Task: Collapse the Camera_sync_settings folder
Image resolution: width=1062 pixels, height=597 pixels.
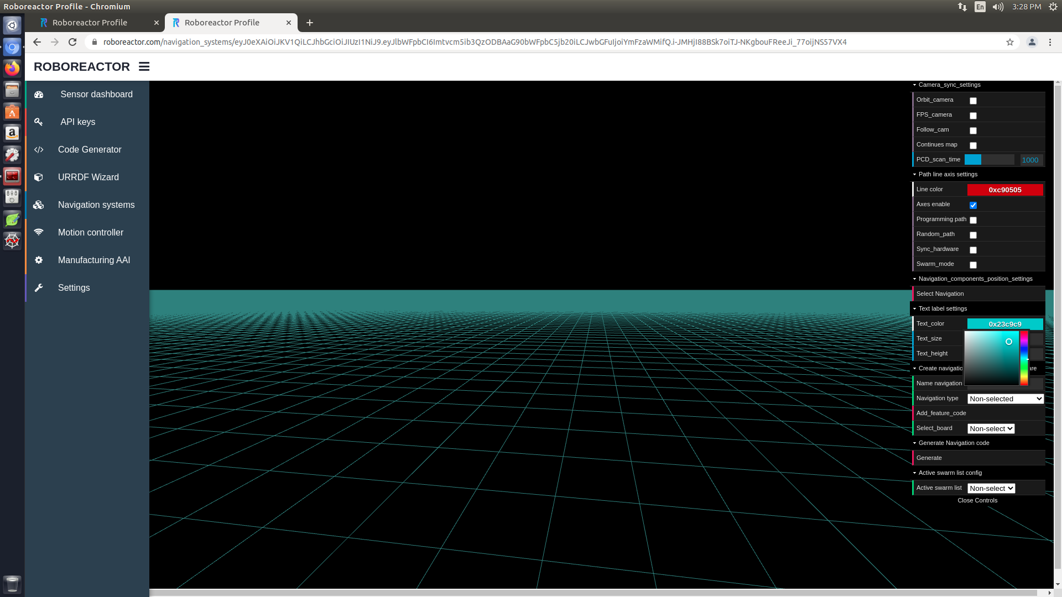Action: click(977, 85)
